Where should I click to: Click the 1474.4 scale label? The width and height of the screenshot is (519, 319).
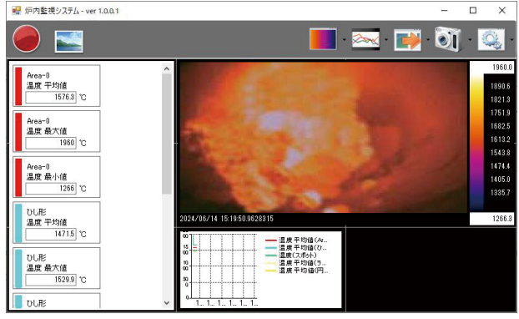pos(500,166)
